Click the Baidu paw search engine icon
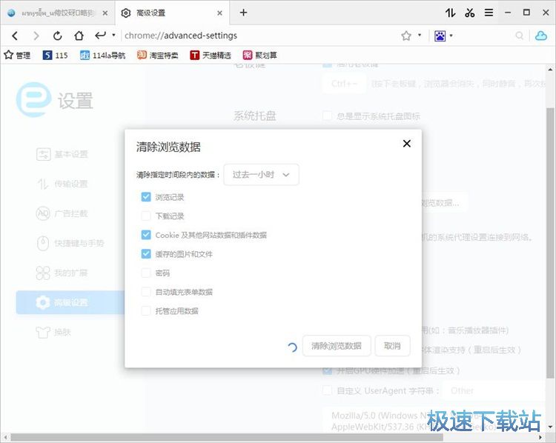This screenshot has height=443, width=556. (440, 36)
